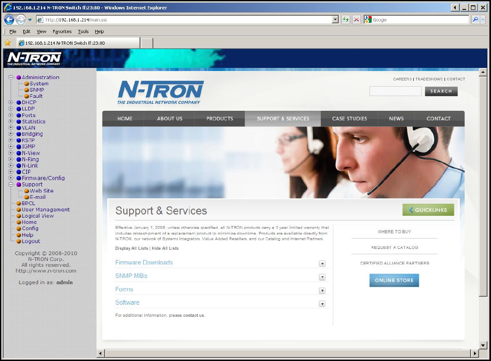Image resolution: width=491 pixels, height=361 pixels.
Task: Select the N-TRON Switch browser tab
Action: pos(78,43)
